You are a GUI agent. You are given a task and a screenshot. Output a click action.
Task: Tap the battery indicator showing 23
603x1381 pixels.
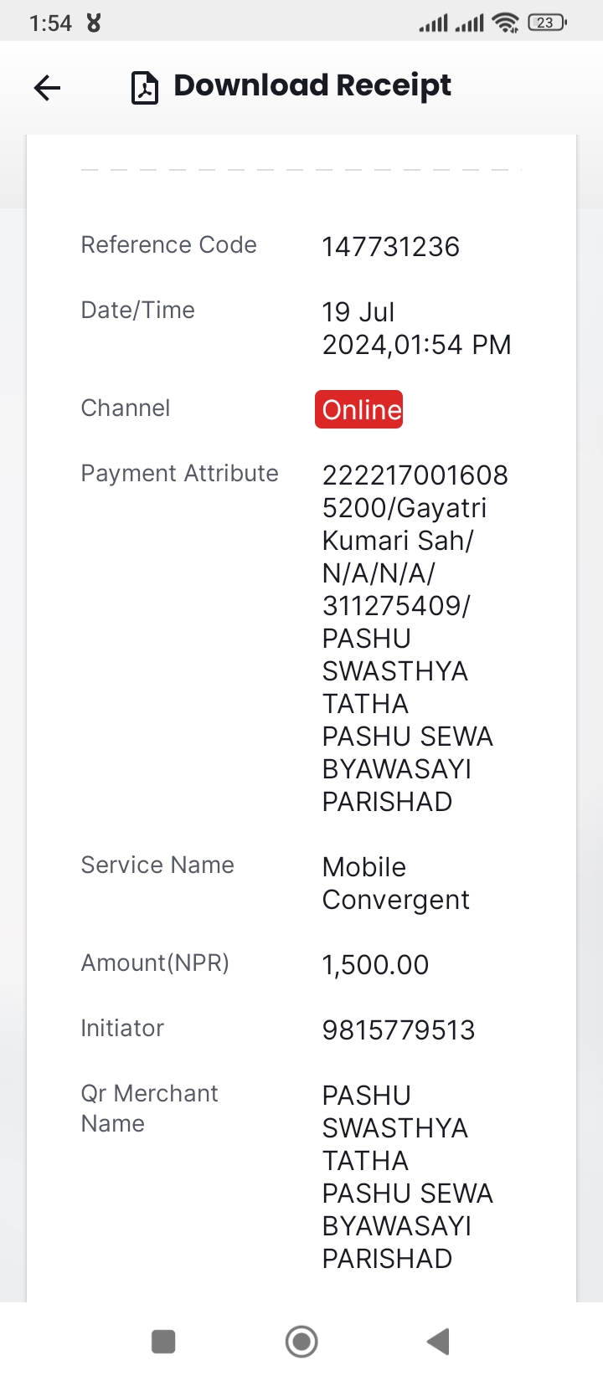click(547, 23)
